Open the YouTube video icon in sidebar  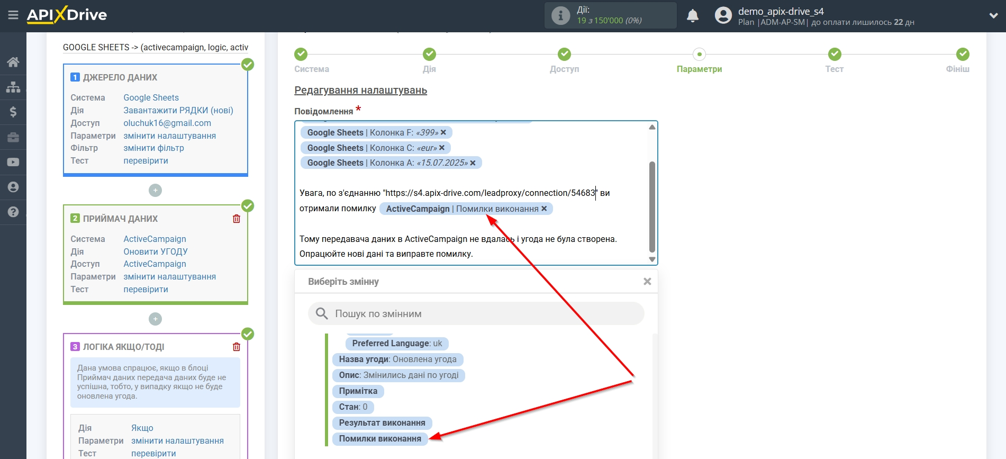click(x=13, y=162)
